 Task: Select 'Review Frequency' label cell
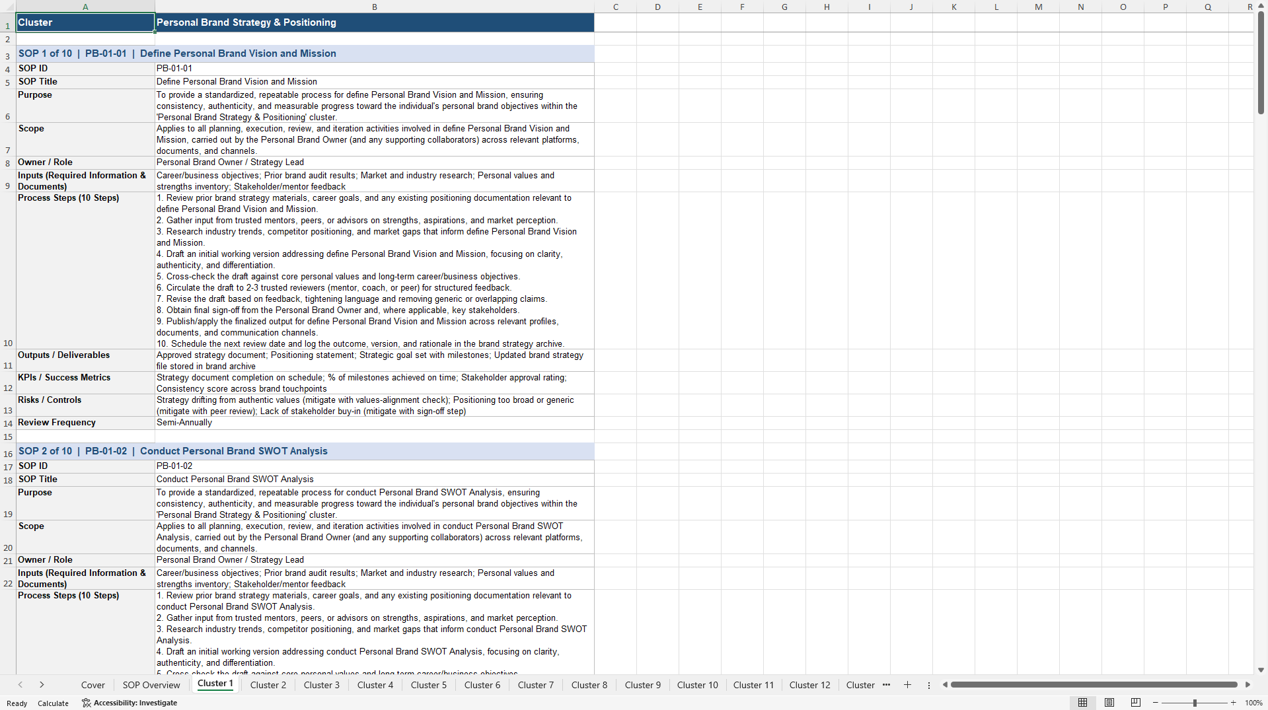85,423
